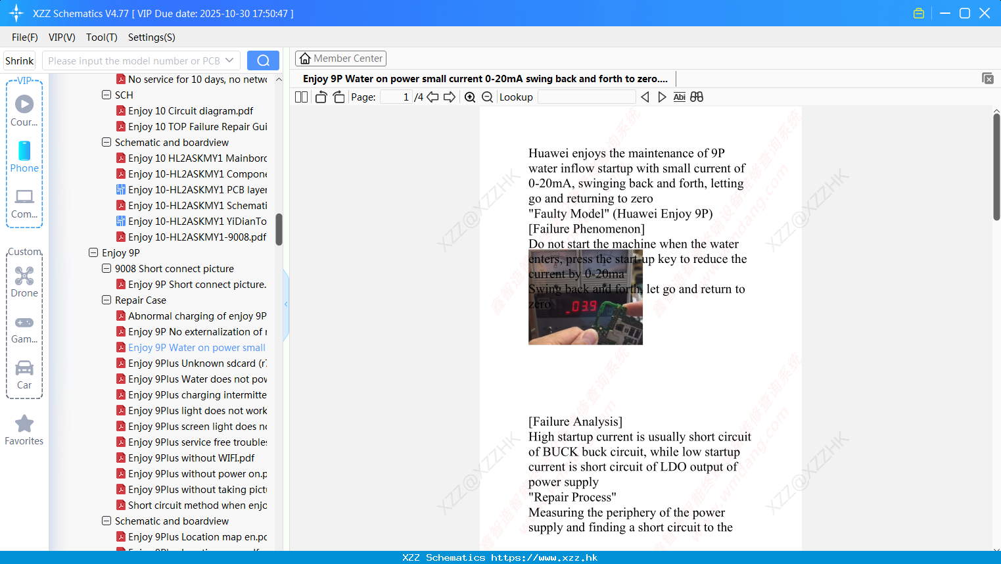Go to the previous page arrow
This screenshot has height=564, width=1001.
pos(432,97)
